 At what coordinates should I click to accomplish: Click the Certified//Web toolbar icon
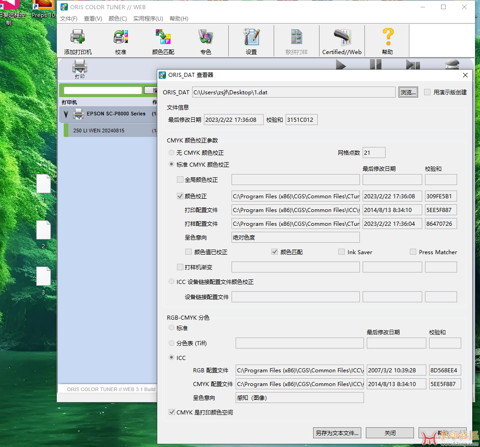pyautogui.click(x=342, y=41)
